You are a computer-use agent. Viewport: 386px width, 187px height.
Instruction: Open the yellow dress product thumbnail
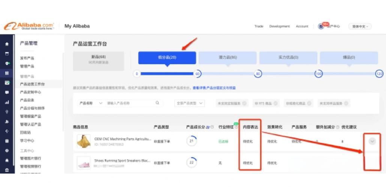coord(84,141)
